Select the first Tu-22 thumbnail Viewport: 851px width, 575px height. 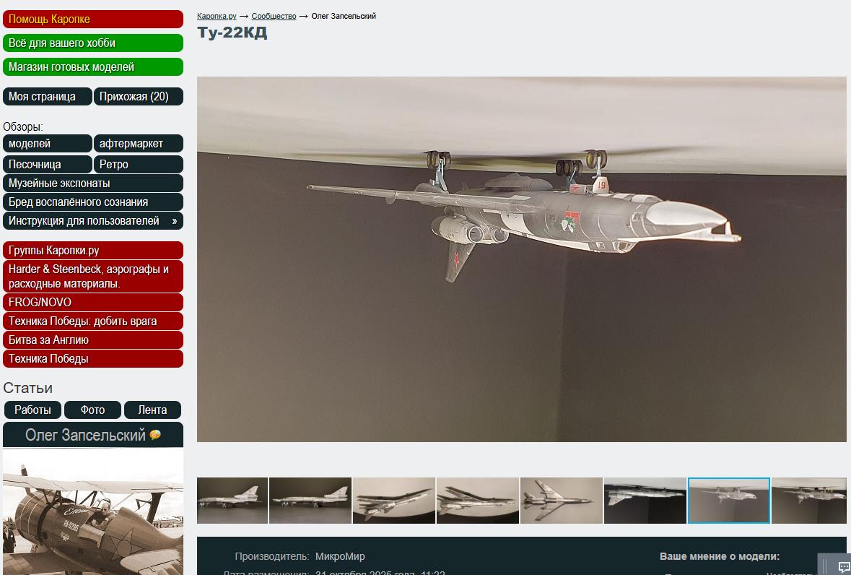(x=232, y=500)
